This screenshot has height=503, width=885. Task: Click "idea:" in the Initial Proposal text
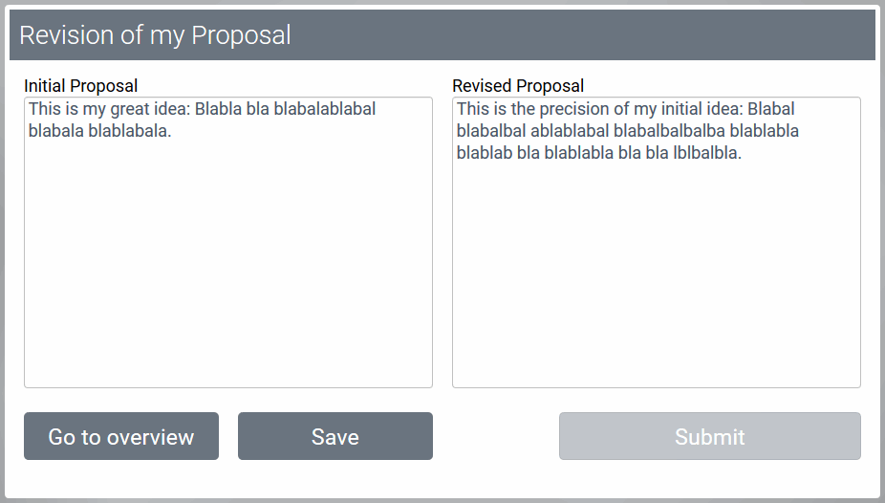(x=171, y=109)
